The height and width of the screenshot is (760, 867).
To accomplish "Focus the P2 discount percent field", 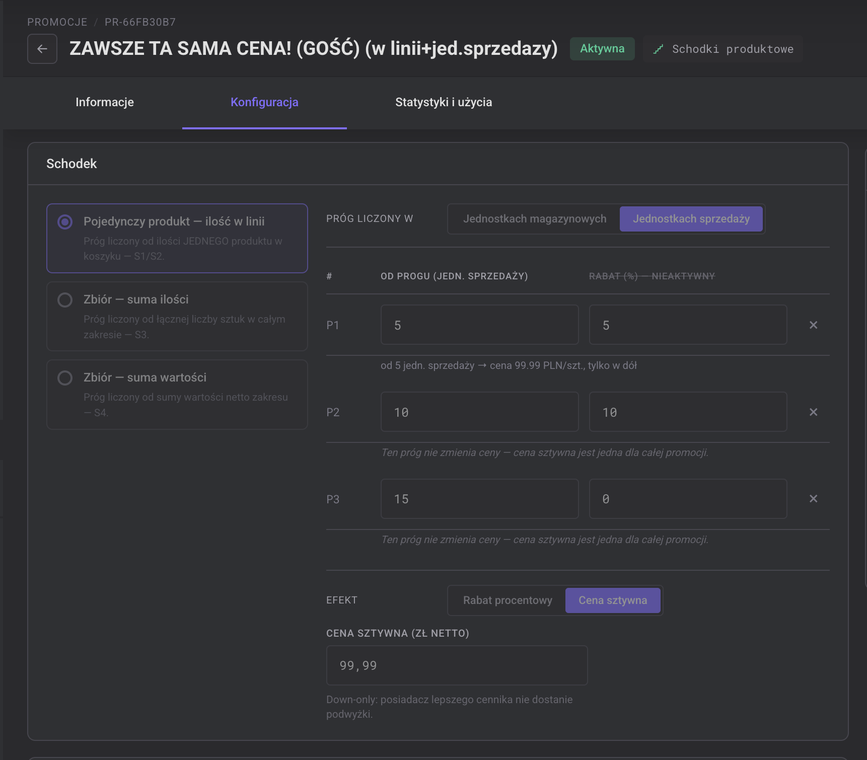I will (x=688, y=412).
